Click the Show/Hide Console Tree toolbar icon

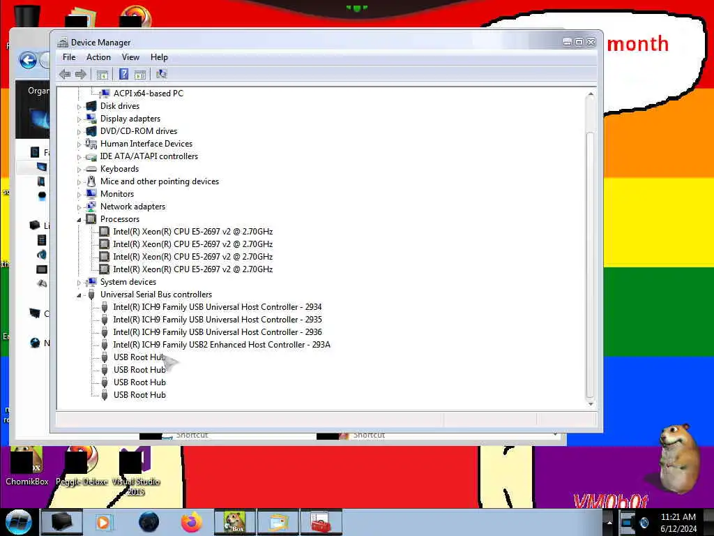tap(102, 74)
